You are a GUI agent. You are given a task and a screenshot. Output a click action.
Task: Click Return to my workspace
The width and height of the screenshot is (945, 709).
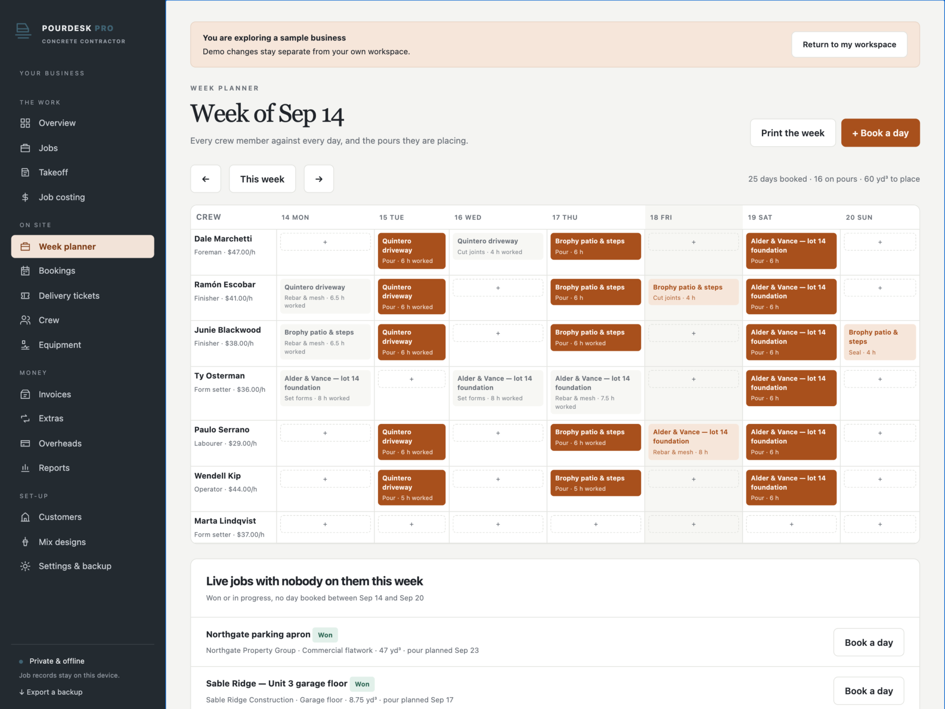coord(849,44)
